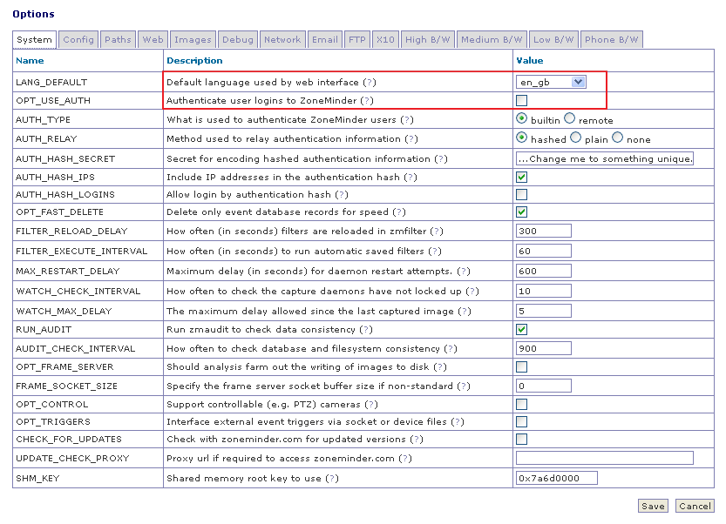Open help (?) for SHM_KEY

pyautogui.click(x=332, y=478)
